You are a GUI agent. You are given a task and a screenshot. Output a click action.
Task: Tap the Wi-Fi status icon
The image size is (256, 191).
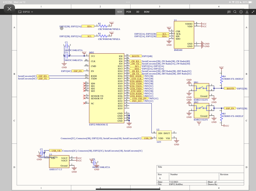(x=233, y=2)
